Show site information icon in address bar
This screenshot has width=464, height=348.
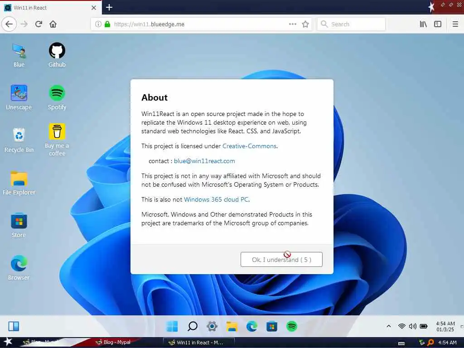pyautogui.click(x=98, y=24)
